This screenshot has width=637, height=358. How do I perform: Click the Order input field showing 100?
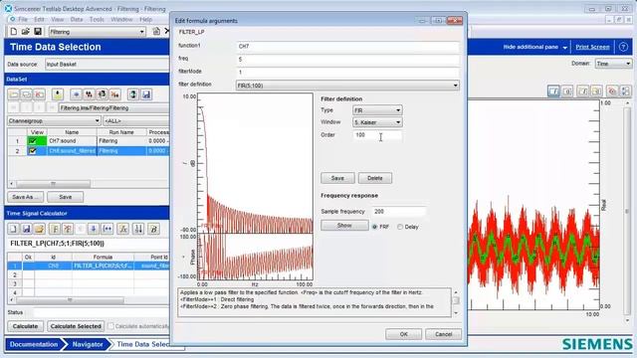tap(377, 135)
